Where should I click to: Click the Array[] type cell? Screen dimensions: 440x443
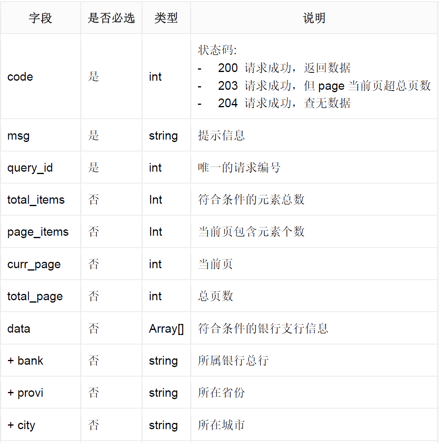click(x=166, y=329)
